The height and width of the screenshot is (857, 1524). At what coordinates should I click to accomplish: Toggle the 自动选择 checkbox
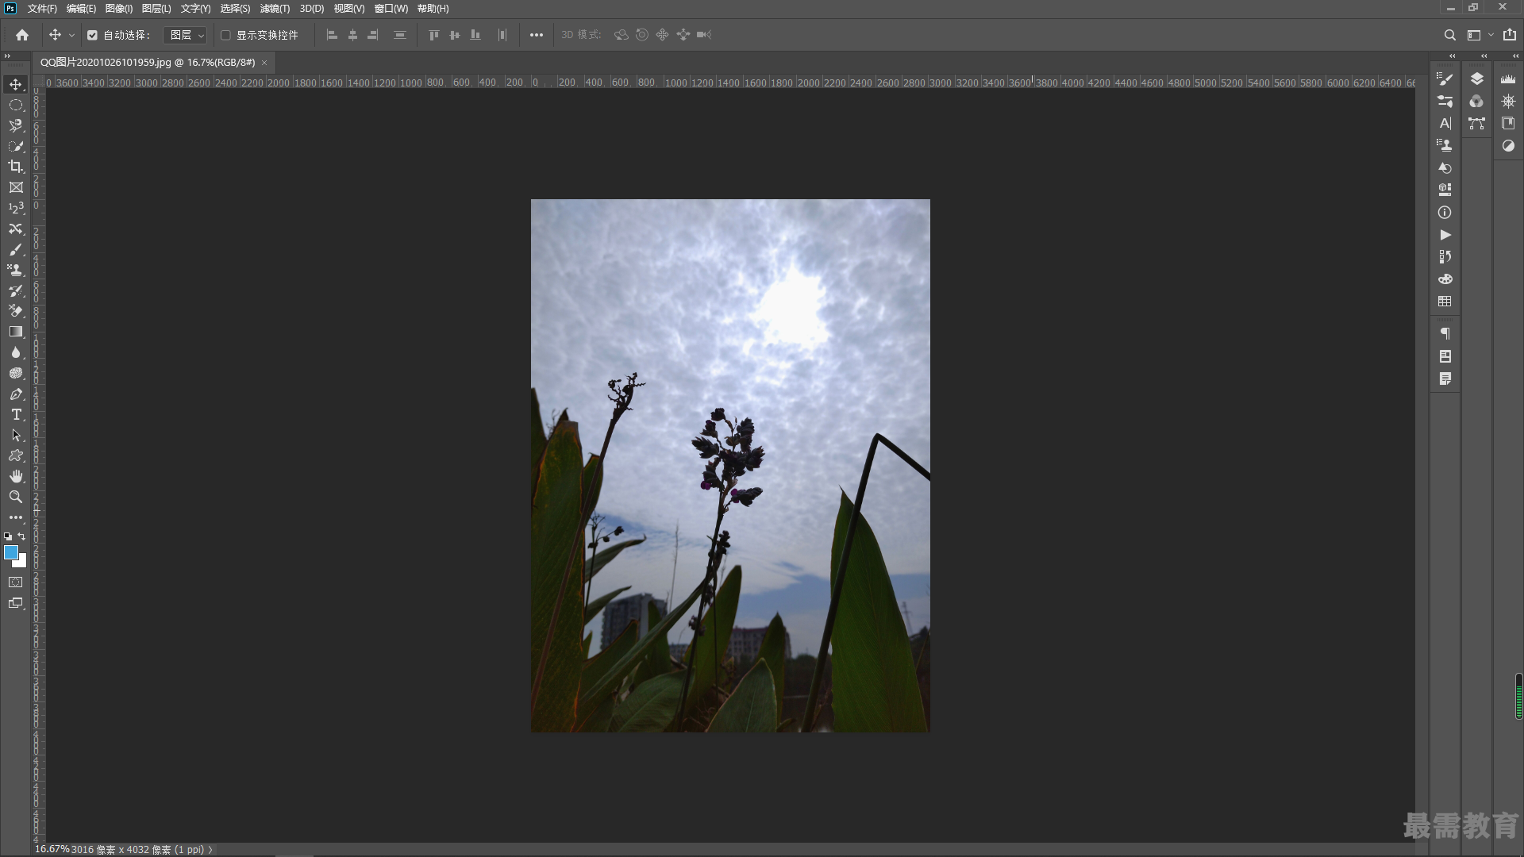click(x=92, y=35)
